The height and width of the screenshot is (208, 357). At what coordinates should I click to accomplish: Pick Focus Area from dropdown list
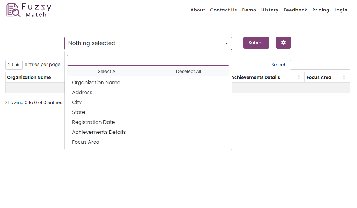tap(85, 142)
